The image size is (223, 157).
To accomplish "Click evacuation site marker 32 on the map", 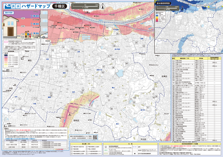I will coord(153,89).
